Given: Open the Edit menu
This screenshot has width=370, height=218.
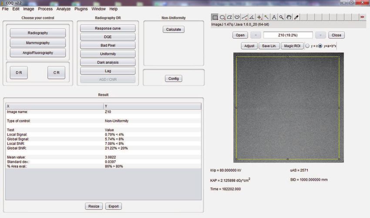Looking at the screenshot, I should [16, 9].
